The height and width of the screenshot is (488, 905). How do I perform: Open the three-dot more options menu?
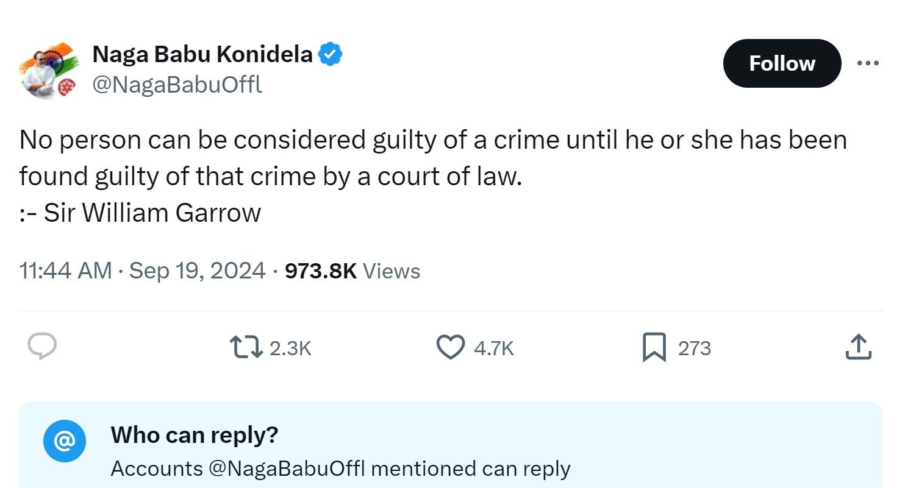point(868,63)
